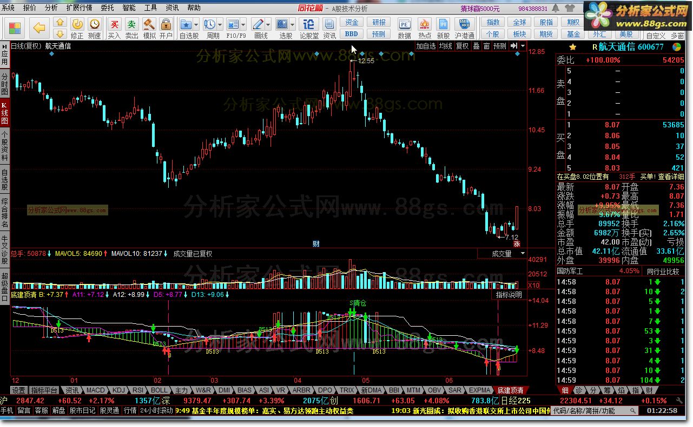Open the 智能 menu
Viewport: 693px width, 427px height.
coord(129,8)
